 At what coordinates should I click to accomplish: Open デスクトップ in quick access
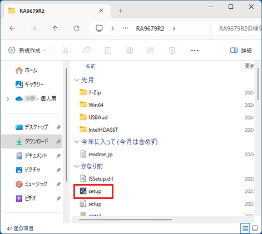pyautogui.click(x=32, y=127)
